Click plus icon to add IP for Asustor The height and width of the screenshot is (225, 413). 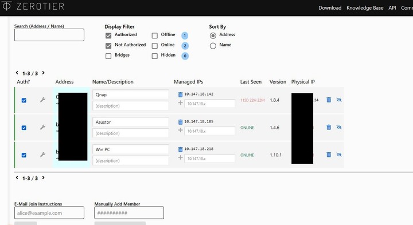181,130
